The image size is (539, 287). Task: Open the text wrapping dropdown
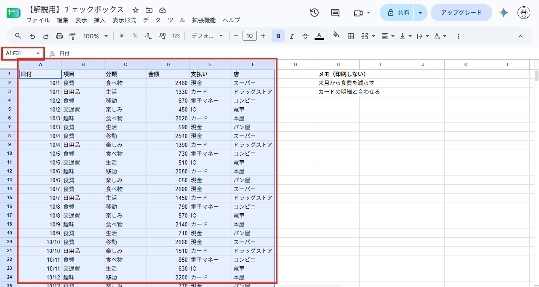pos(422,36)
